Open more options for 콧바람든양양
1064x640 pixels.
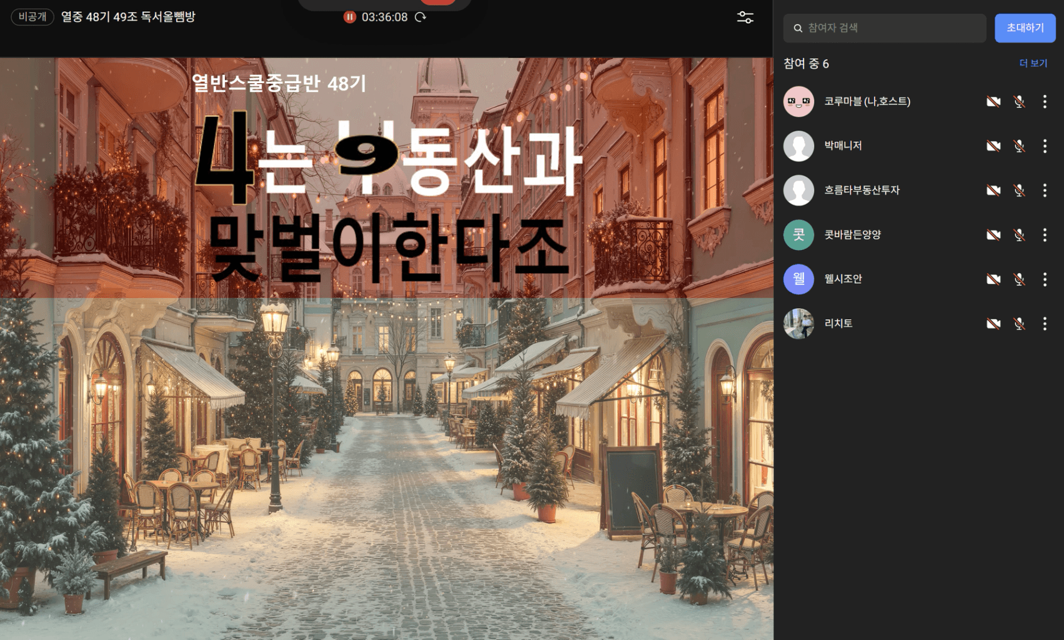point(1045,234)
